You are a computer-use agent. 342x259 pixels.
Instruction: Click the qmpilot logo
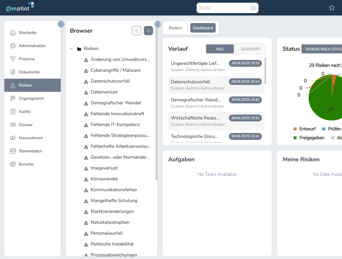pyautogui.click(x=20, y=7)
